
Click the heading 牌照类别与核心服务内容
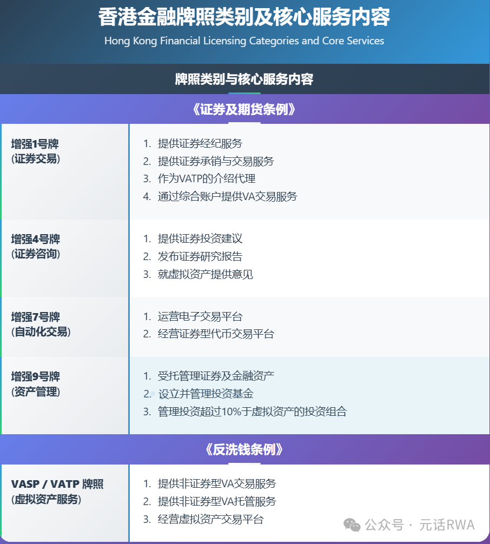[244, 79]
